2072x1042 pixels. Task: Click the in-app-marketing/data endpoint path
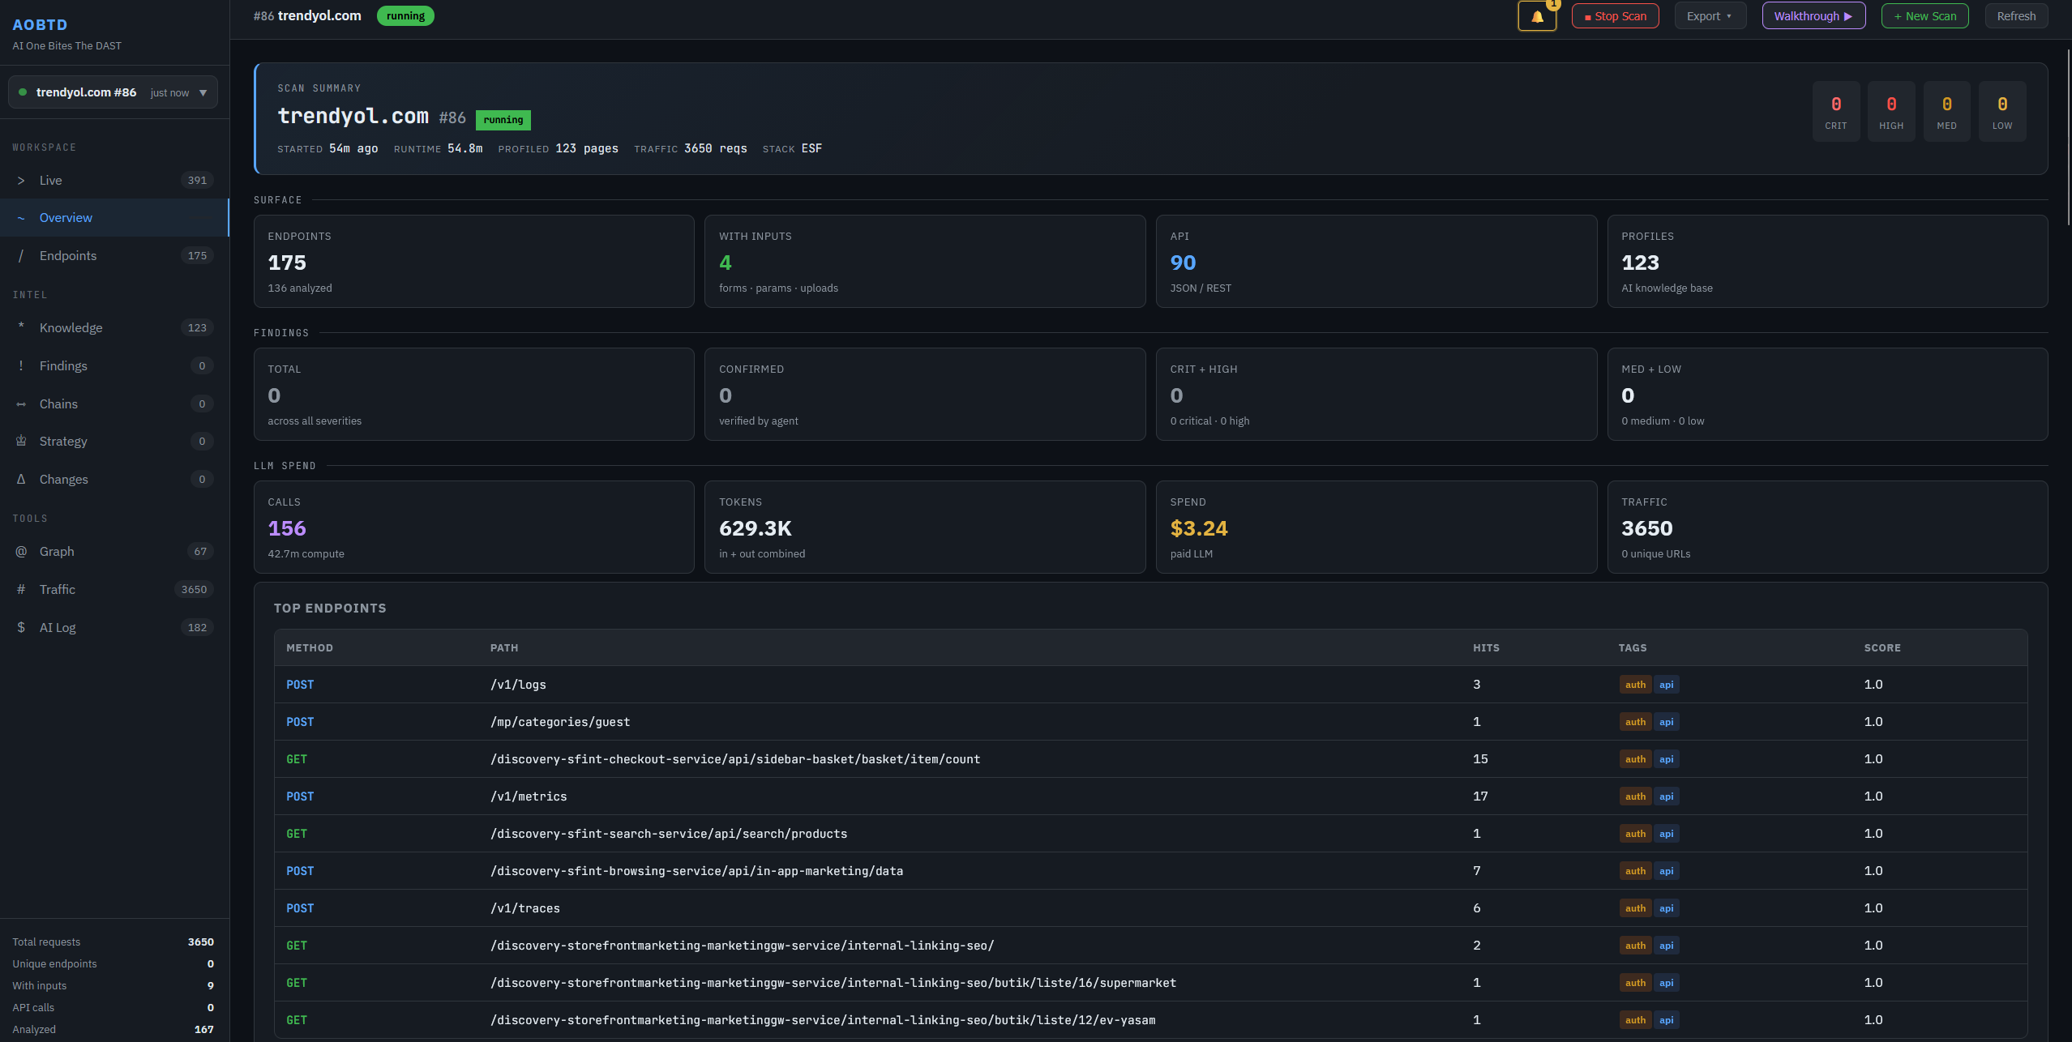click(696, 871)
